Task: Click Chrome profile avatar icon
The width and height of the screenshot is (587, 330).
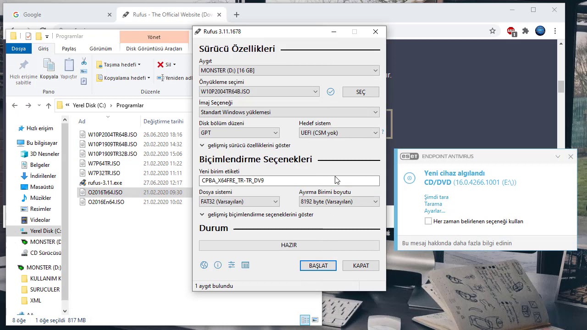Action: [540, 31]
